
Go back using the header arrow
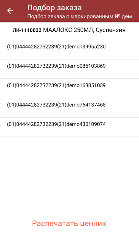[10, 11]
